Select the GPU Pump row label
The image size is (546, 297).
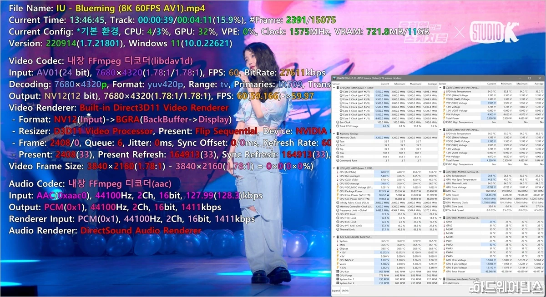pyautogui.click(x=346, y=275)
